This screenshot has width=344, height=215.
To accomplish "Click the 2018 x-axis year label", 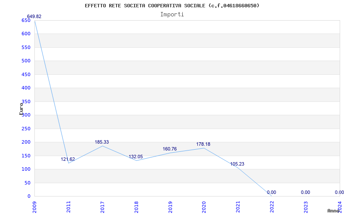I will [x=136, y=207].
